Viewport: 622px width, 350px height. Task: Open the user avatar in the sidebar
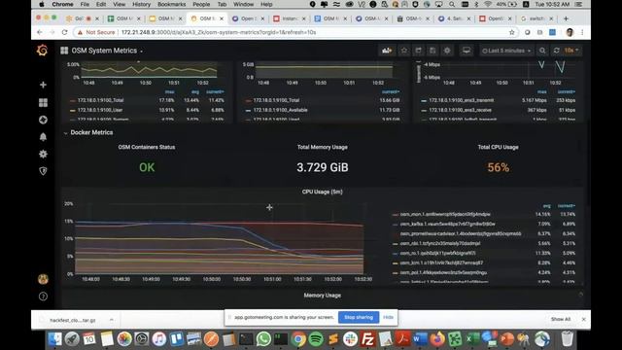(43, 279)
